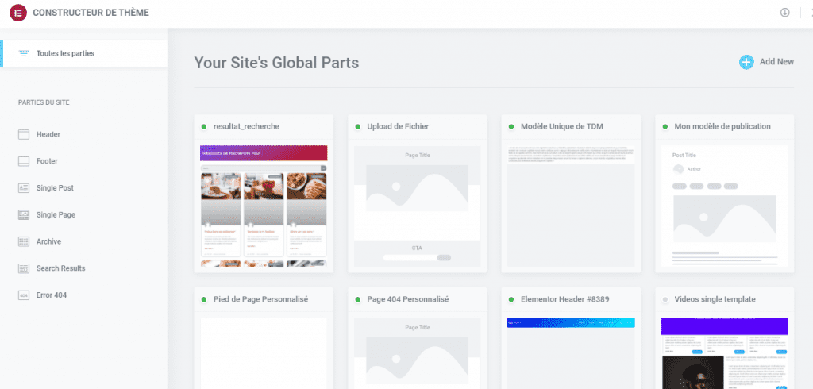Select Toutes les parties in the sidebar
The height and width of the screenshot is (389, 813).
pos(83,53)
